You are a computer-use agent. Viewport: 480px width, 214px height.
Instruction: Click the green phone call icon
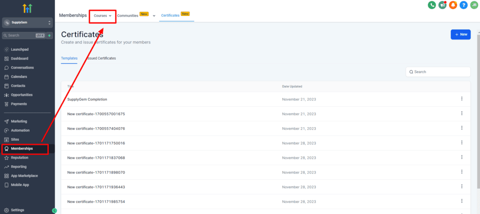tap(432, 5)
